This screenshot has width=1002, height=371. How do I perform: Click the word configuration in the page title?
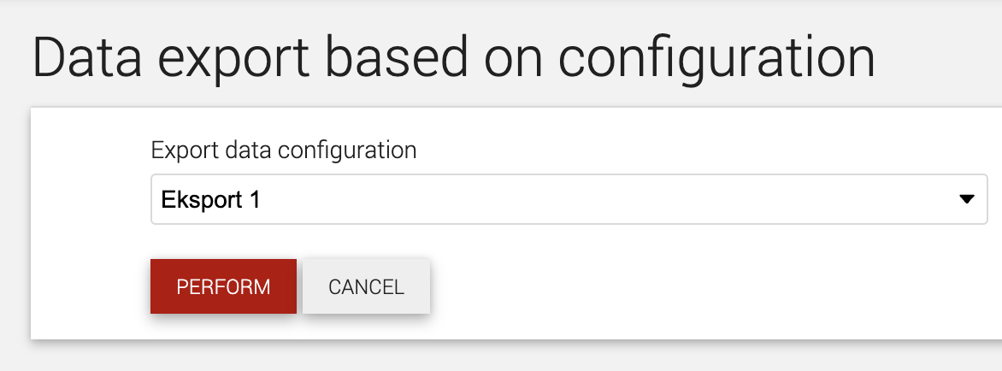click(717, 59)
